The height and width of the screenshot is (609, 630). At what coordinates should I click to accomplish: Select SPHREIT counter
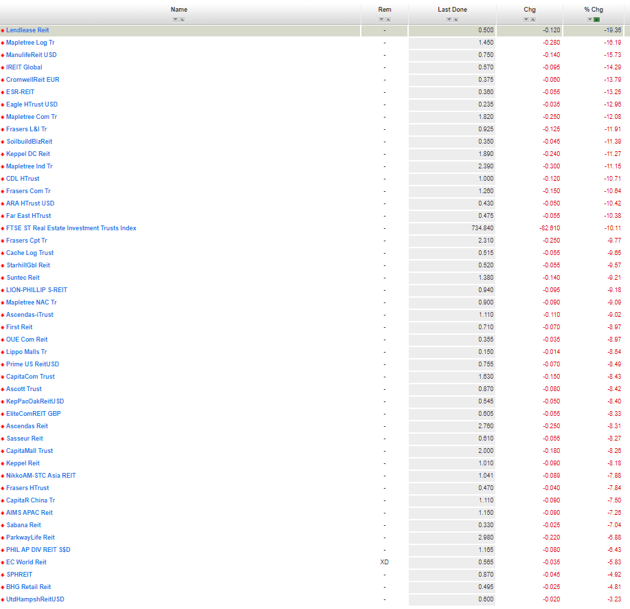pyautogui.click(x=19, y=575)
